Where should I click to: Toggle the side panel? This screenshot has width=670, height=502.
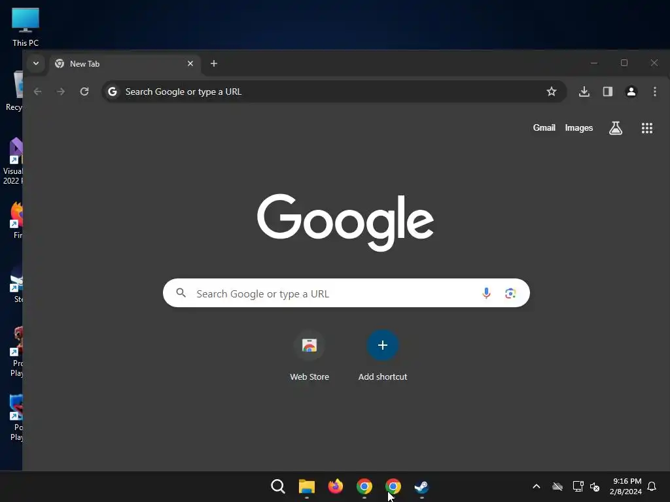point(608,92)
